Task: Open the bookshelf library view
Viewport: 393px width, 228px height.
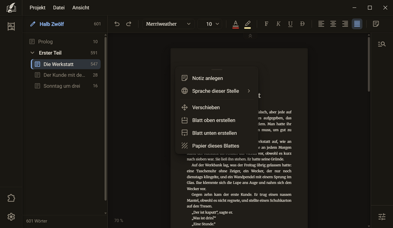Action: (x=11, y=27)
